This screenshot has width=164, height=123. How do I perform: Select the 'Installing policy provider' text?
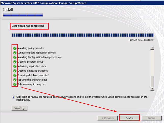pyautogui.click(x=31, y=48)
